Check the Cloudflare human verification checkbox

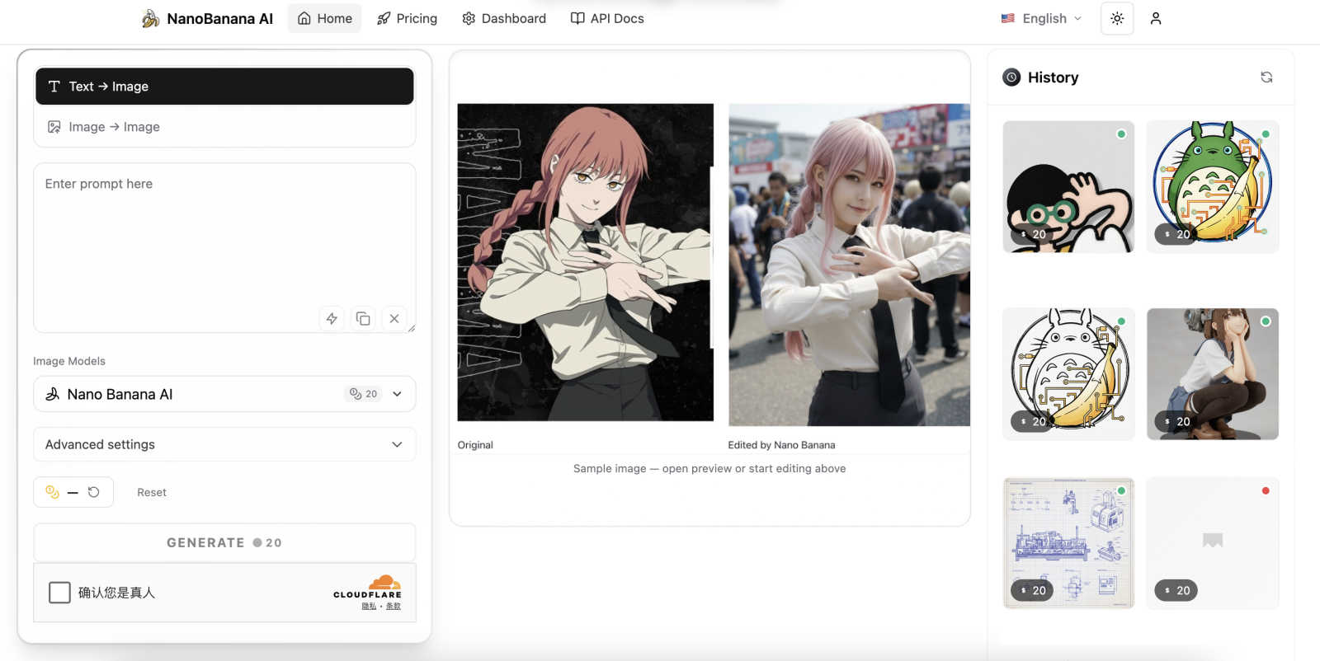[59, 593]
